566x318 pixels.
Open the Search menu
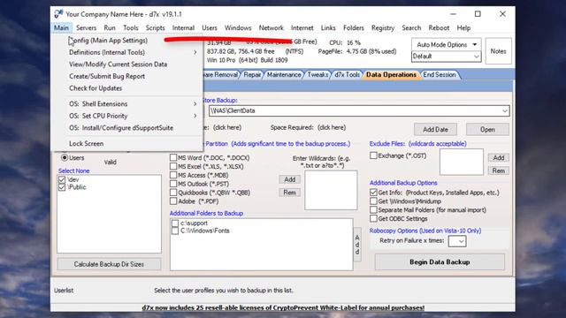pos(411,27)
